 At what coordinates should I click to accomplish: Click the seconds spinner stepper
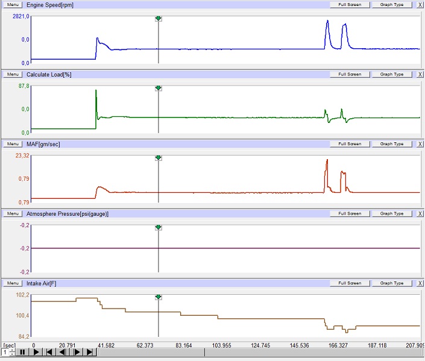pyautogui.click(x=11, y=353)
